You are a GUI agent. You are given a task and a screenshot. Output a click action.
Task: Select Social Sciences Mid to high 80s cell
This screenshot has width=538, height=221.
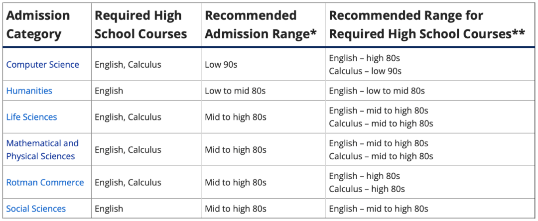235,209
